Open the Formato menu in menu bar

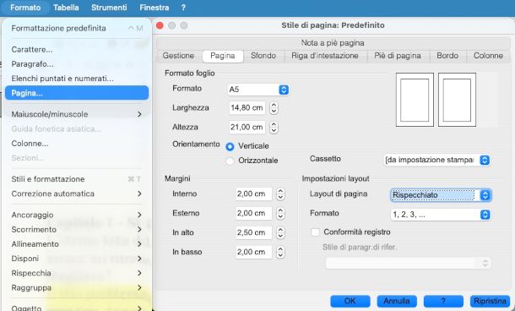pos(25,8)
